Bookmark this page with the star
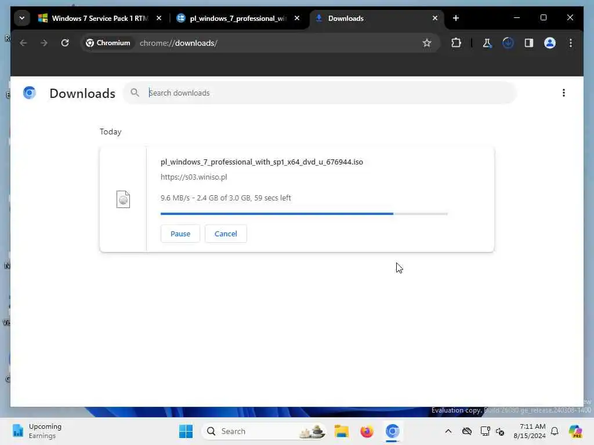Viewport: 594px width, 445px height. point(427,43)
